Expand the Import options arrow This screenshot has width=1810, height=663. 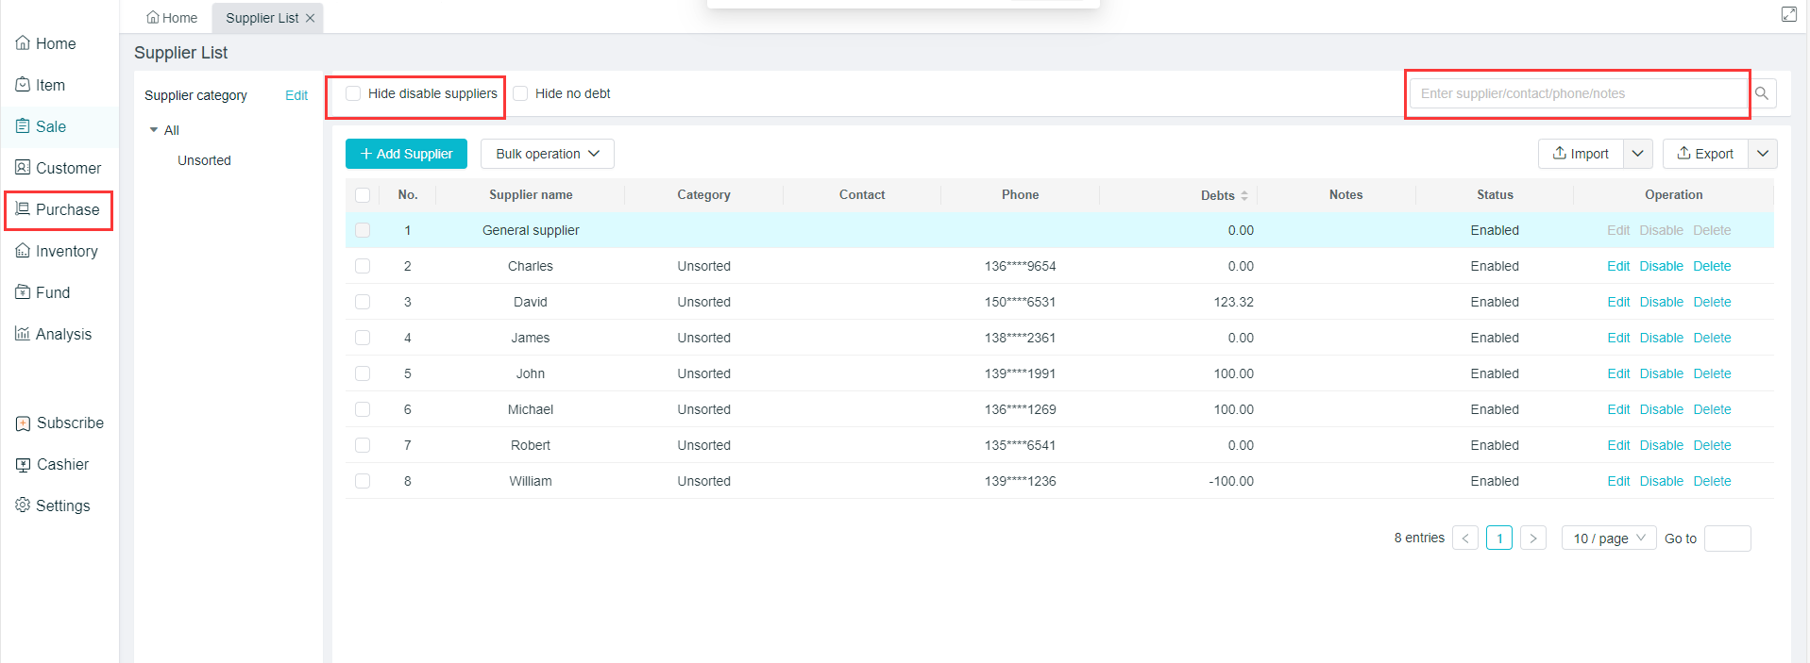click(1638, 154)
